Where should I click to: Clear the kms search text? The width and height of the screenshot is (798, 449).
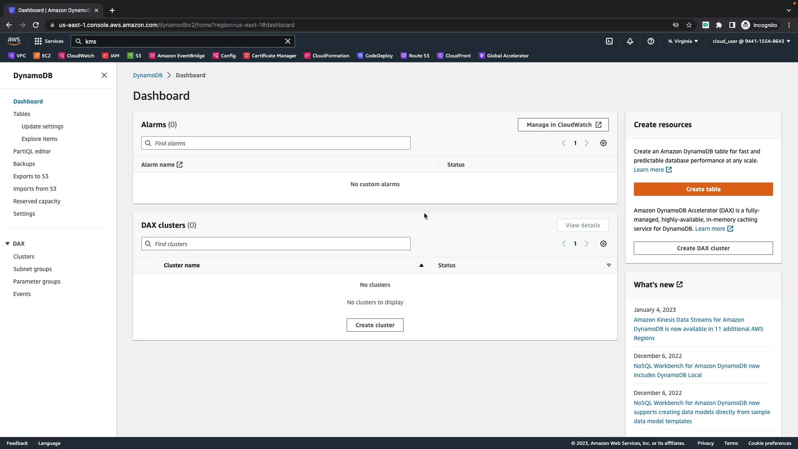288,41
